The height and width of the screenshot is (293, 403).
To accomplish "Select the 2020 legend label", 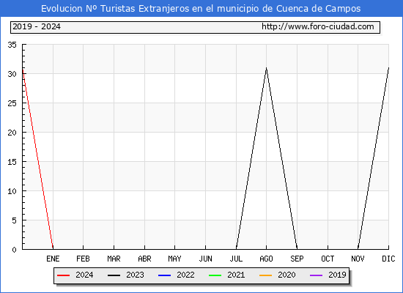I will [x=286, y=275].
